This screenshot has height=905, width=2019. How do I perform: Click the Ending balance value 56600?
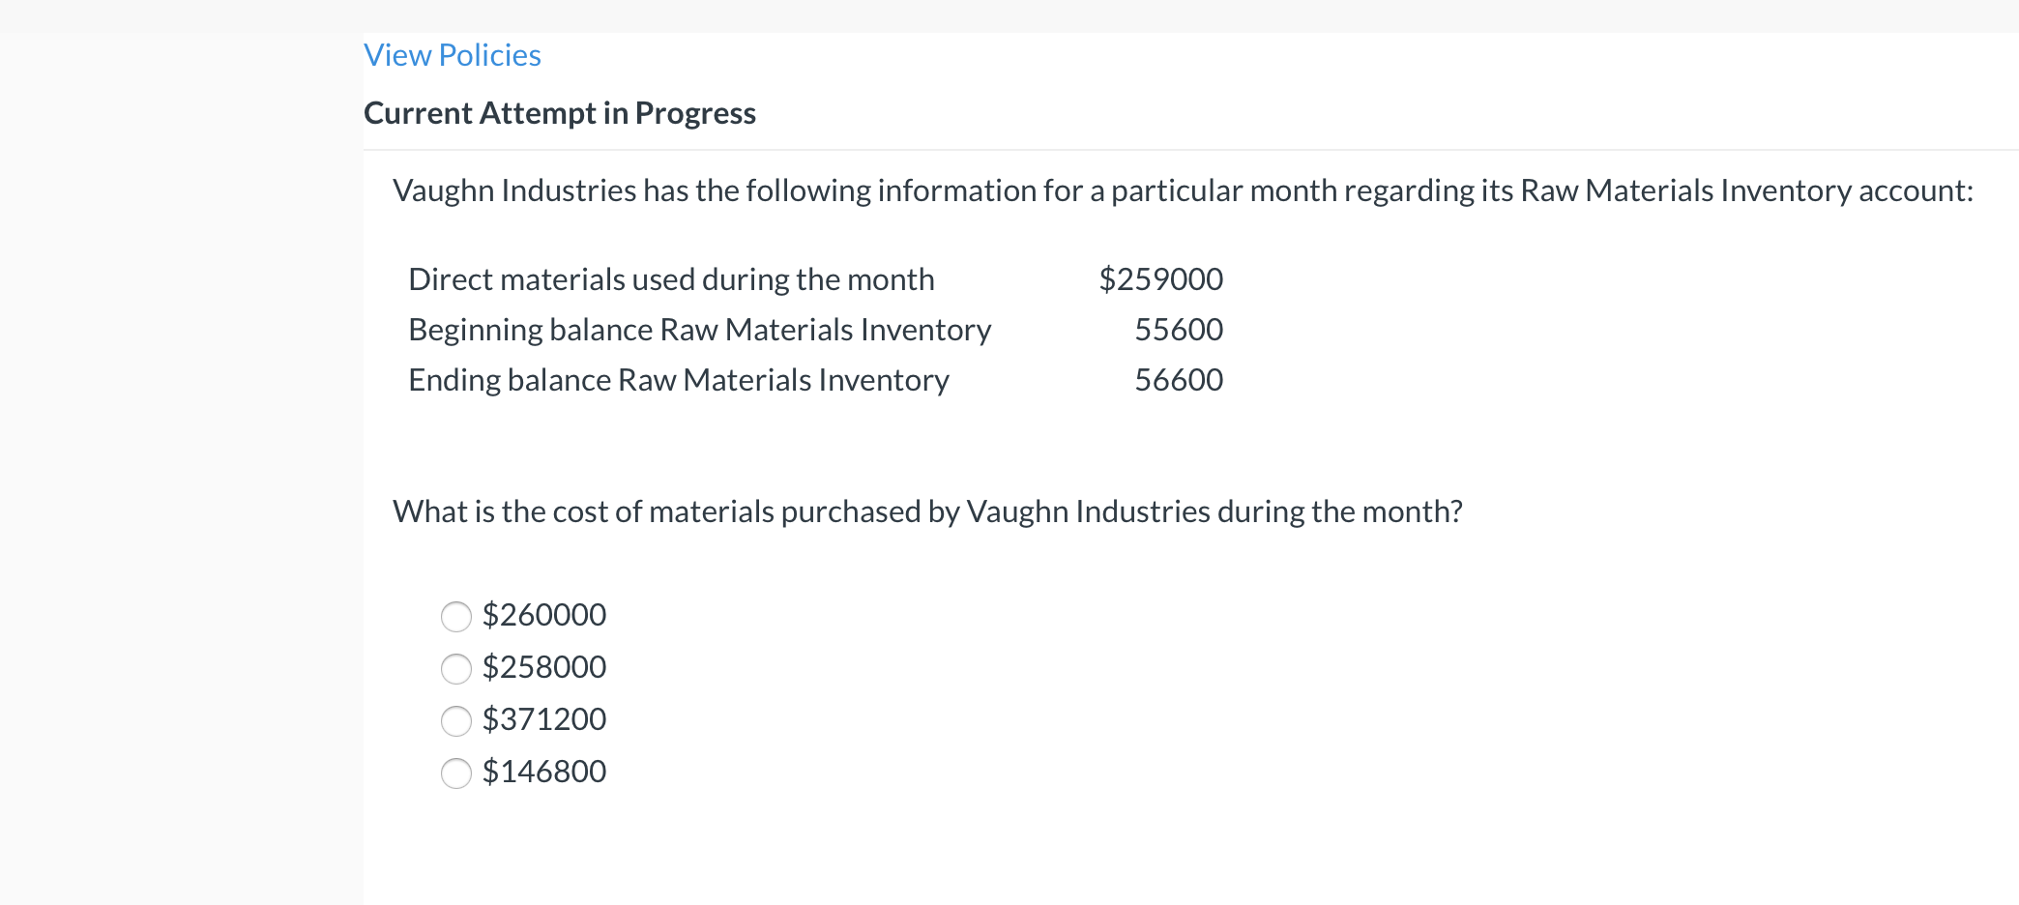(x=1179, y=380)
